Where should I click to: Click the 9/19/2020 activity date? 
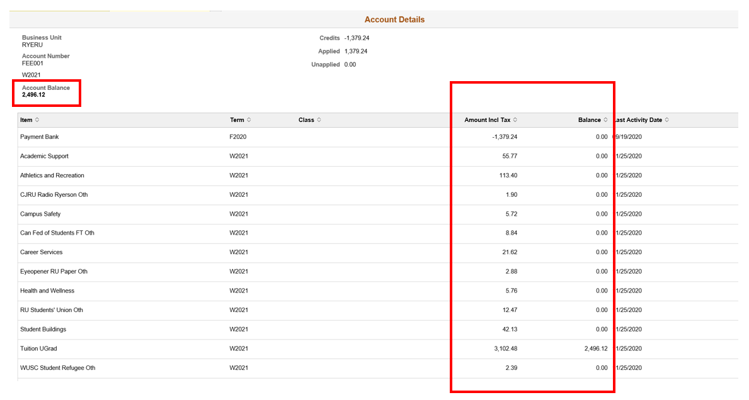[627, 137]
